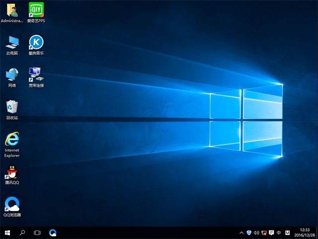Select the Internet Explorer desktop icon
318x239 pixels.
[x=12, y=139]
